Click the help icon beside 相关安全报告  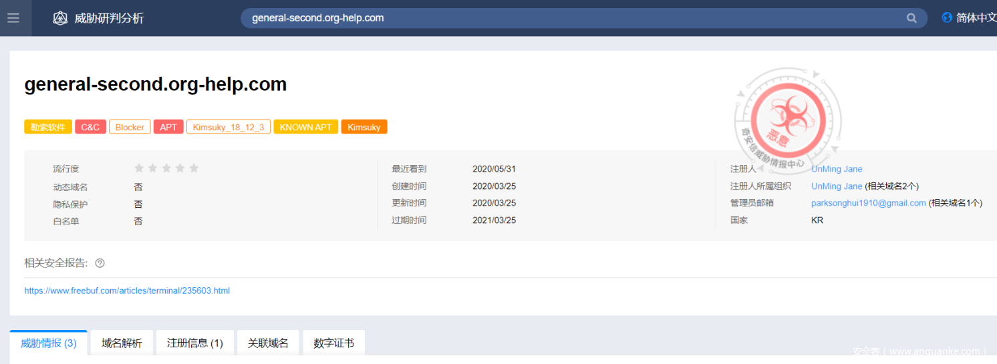(100, 263)
